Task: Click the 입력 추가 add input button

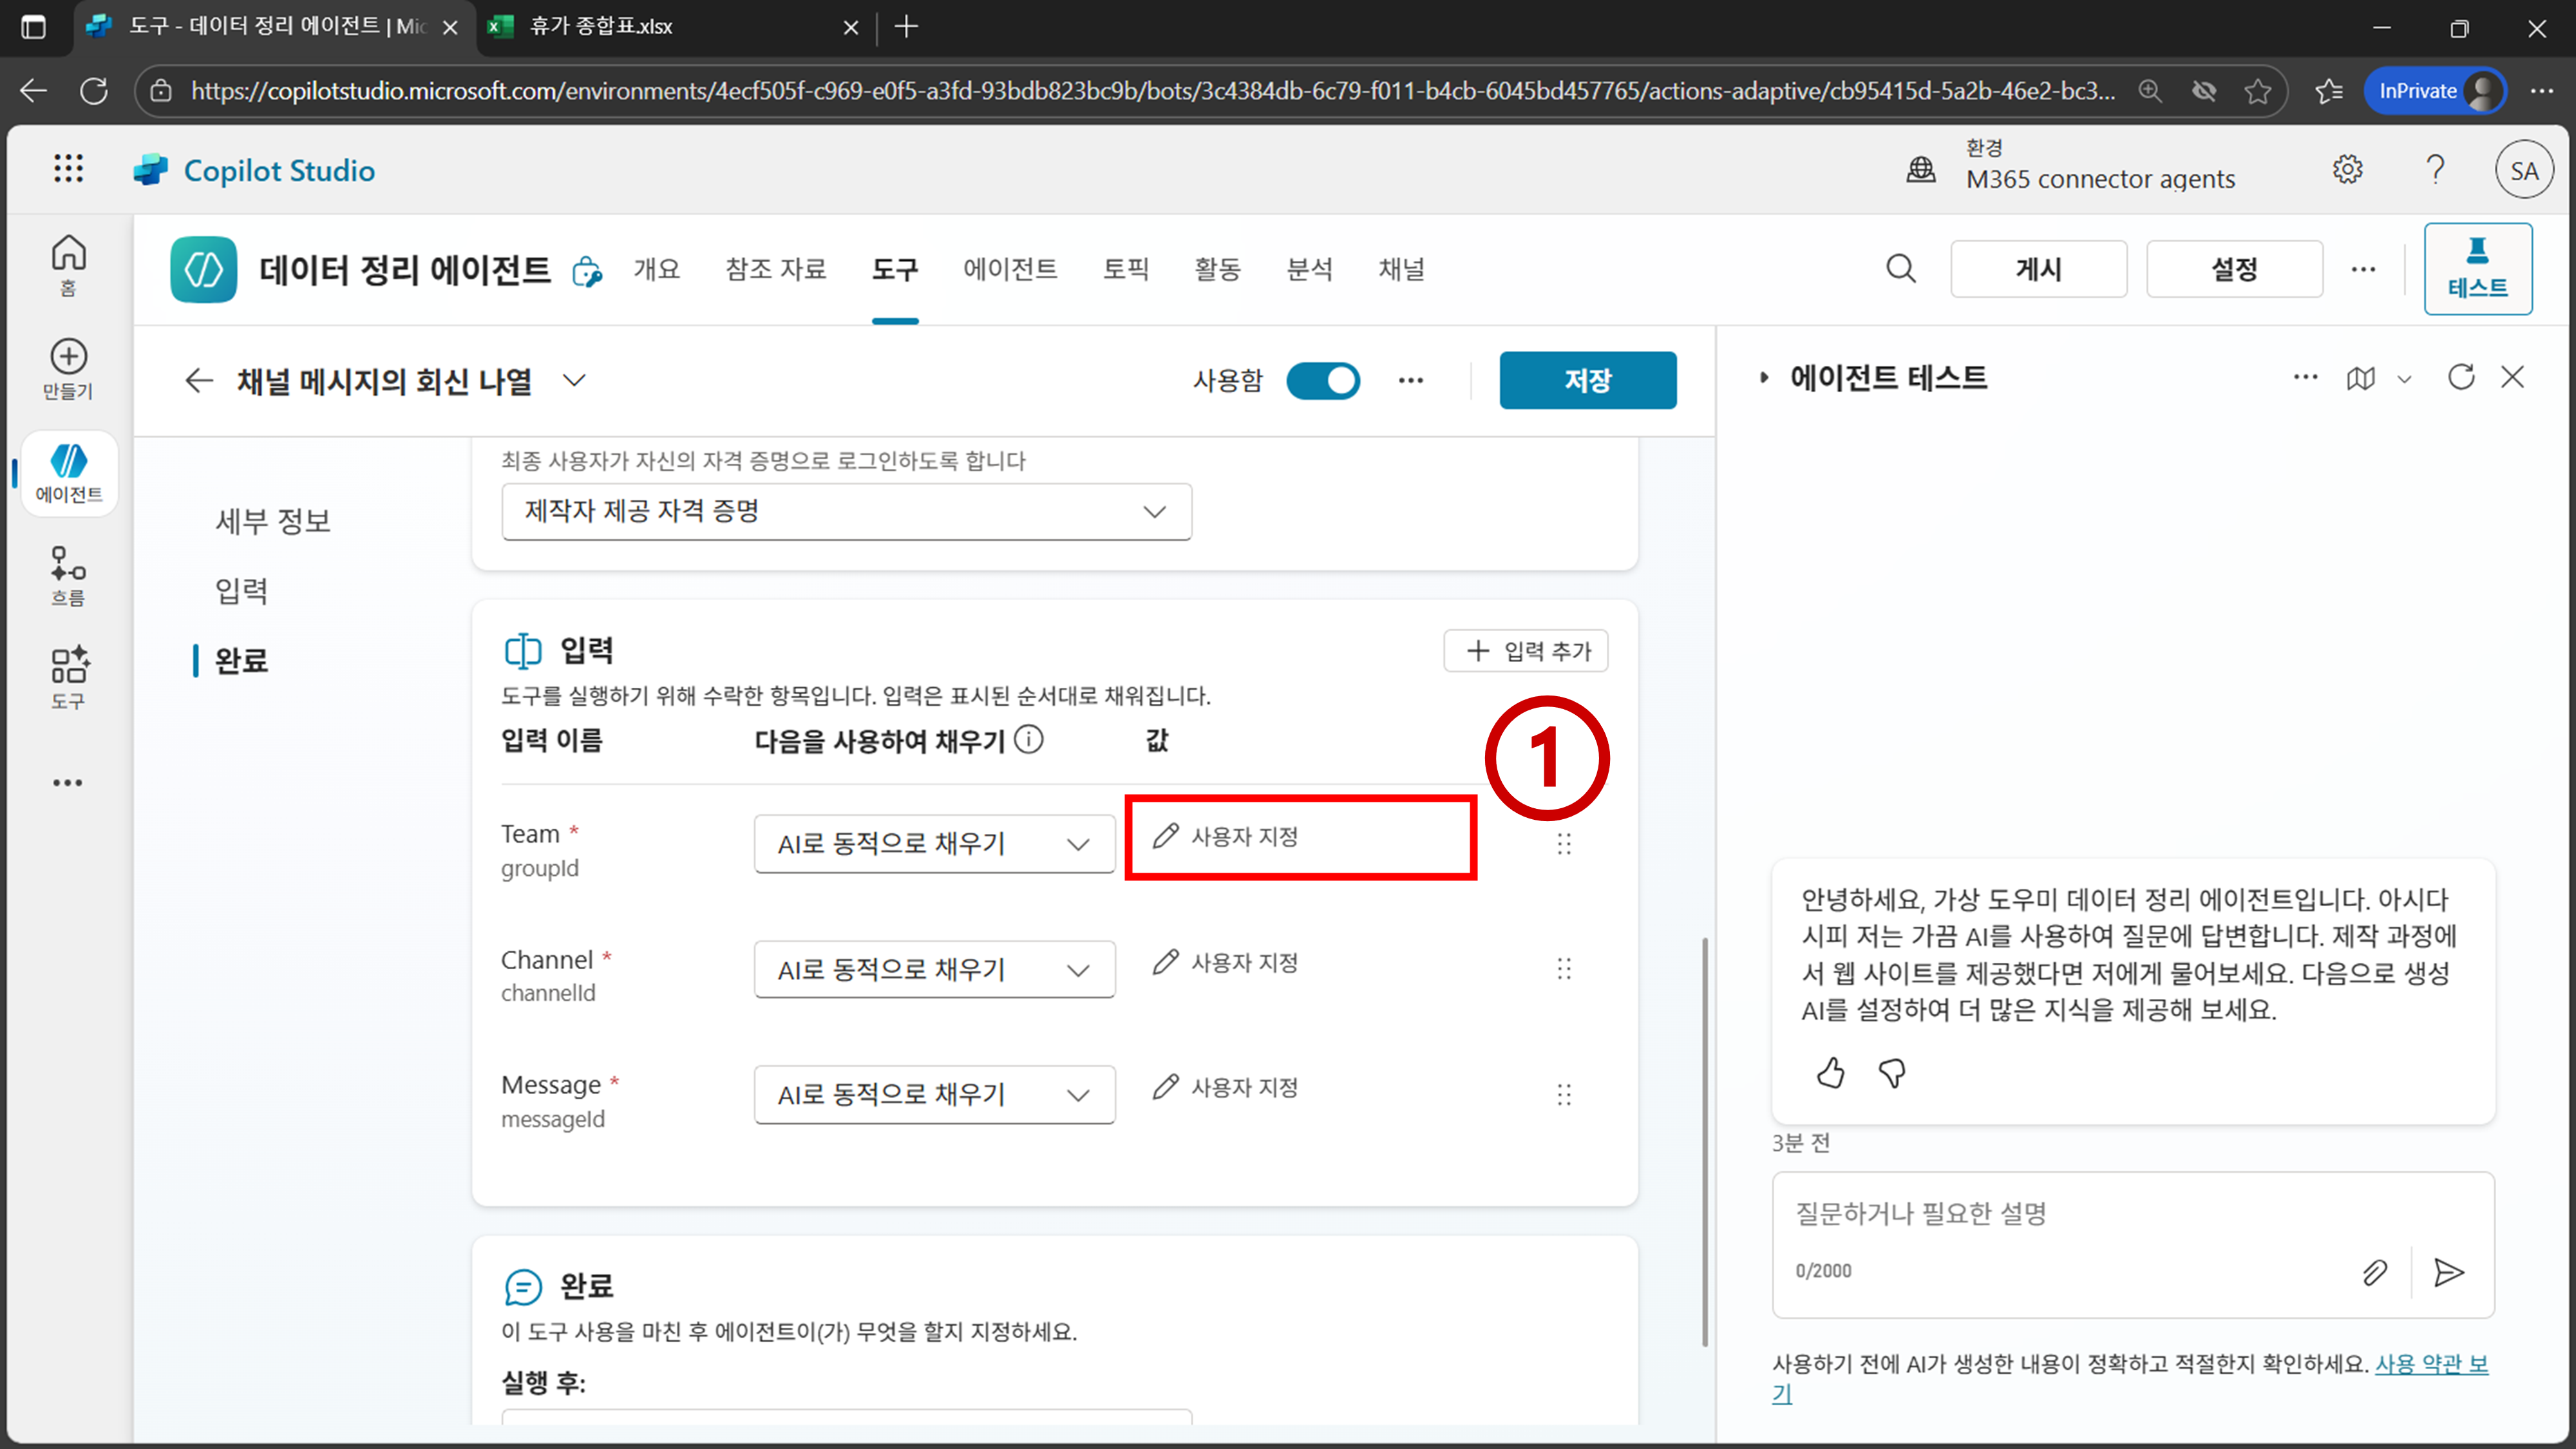Action: click(x=1525, y=651)
